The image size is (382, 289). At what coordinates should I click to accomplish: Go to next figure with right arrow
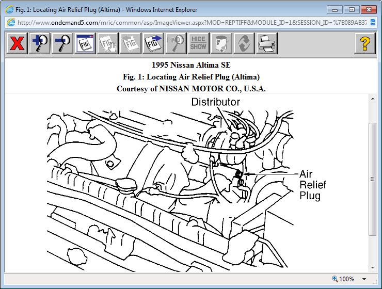153,43
